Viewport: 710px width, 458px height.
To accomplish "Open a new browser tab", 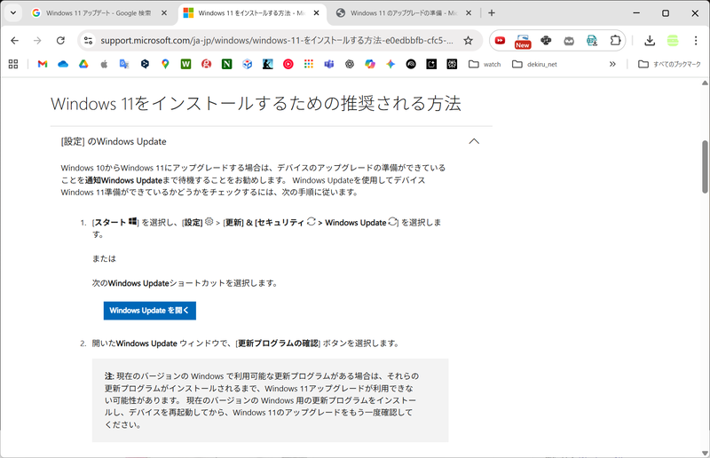I will pyautogui.click(x=492, y=13).
